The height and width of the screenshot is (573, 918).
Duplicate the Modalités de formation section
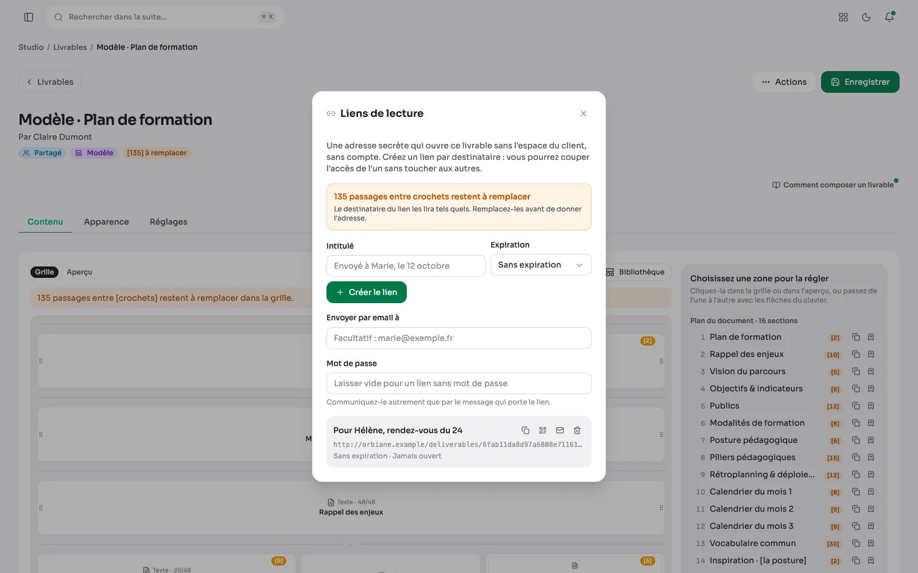856,423
